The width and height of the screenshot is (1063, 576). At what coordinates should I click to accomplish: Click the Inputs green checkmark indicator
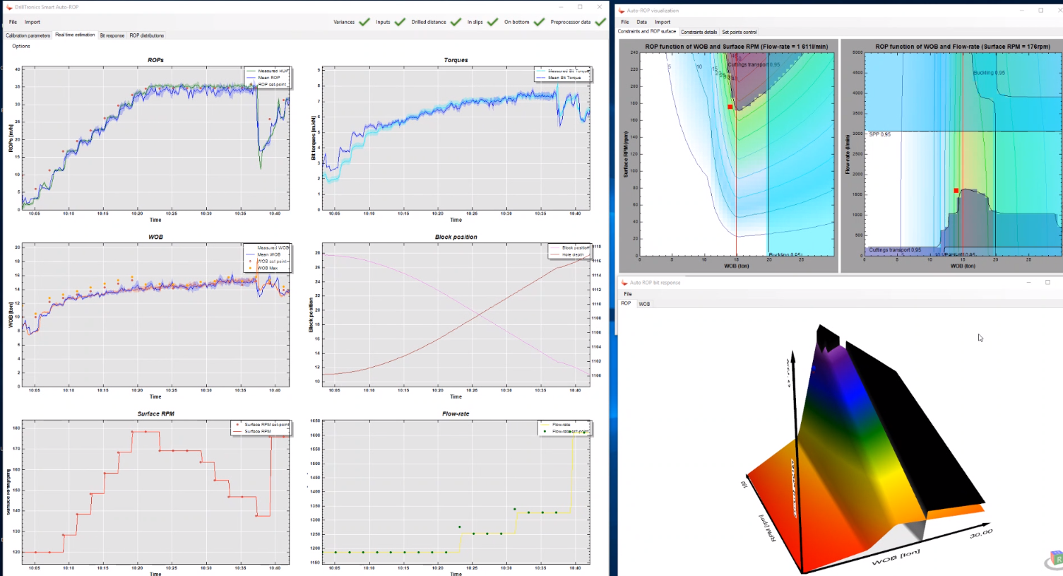[x=400, y=22]
